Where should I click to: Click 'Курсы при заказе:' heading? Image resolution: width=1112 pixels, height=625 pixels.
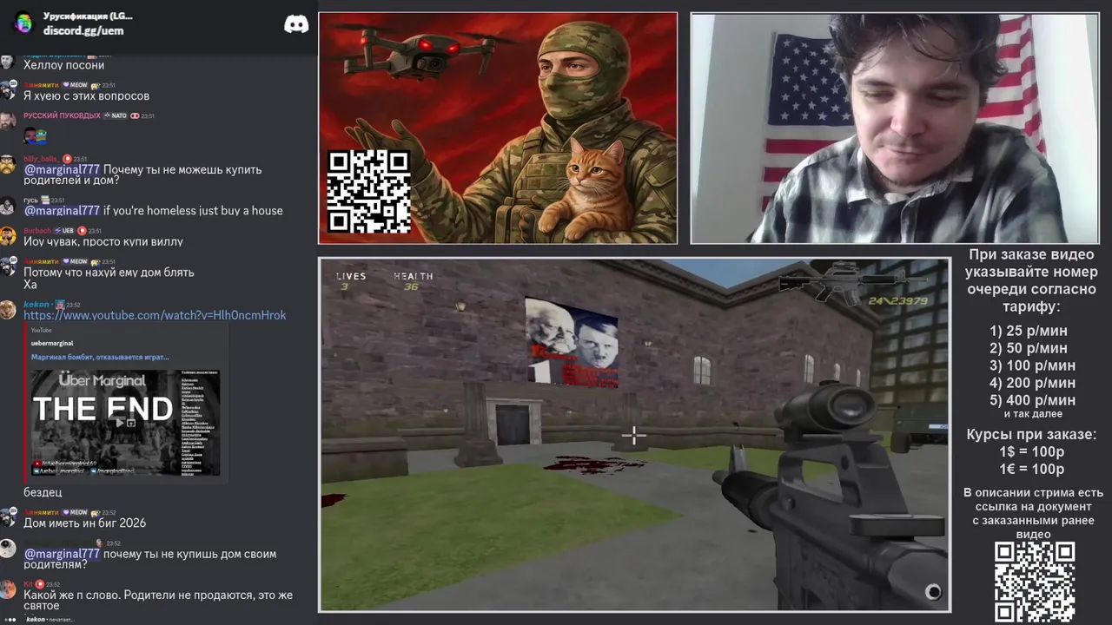pyautogui.click(x=1031, y=434)
